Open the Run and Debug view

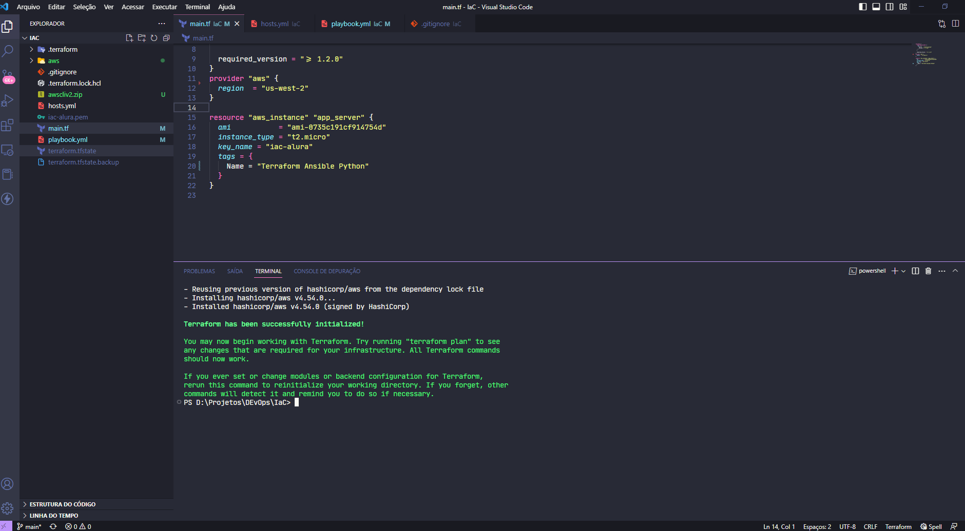coord(8,100)
